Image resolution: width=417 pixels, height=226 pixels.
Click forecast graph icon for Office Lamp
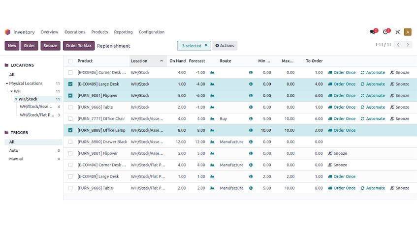[212, 130]
